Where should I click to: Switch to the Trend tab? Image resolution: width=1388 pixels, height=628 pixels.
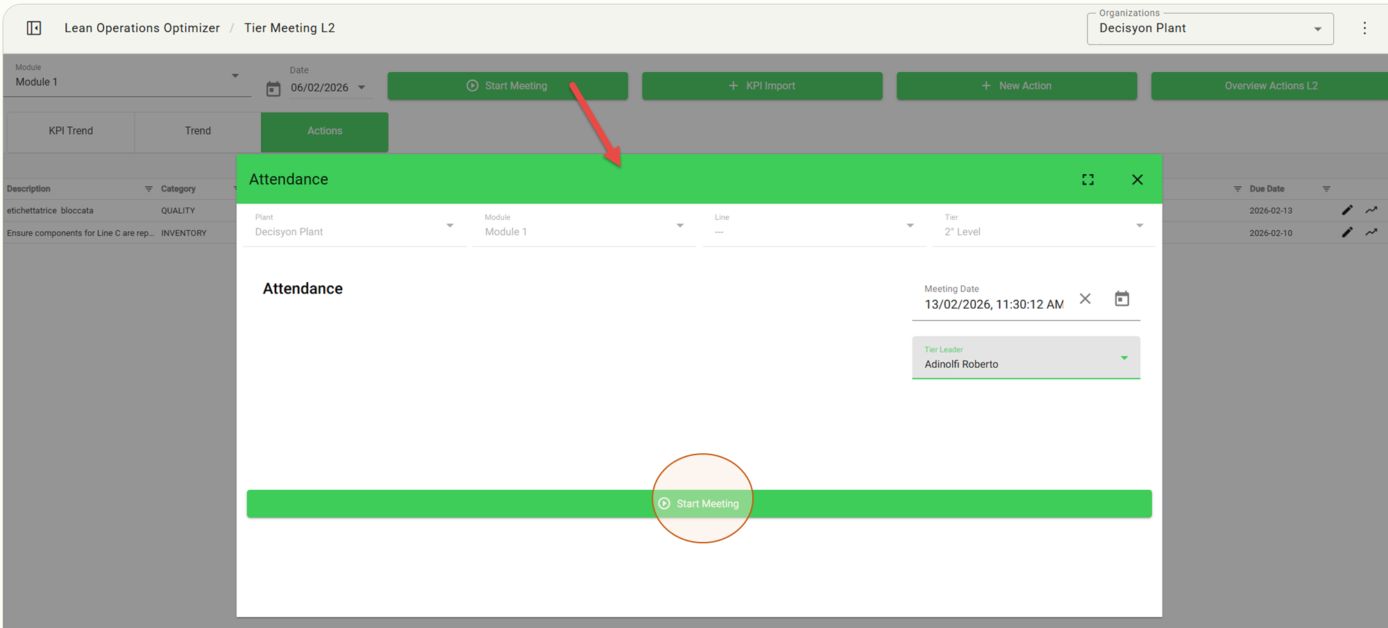click(198, 131)
